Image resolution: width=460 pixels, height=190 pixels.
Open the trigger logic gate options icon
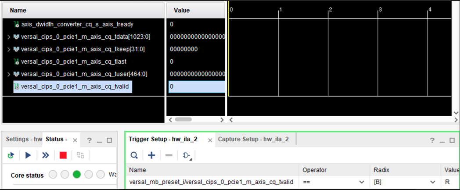187,155
